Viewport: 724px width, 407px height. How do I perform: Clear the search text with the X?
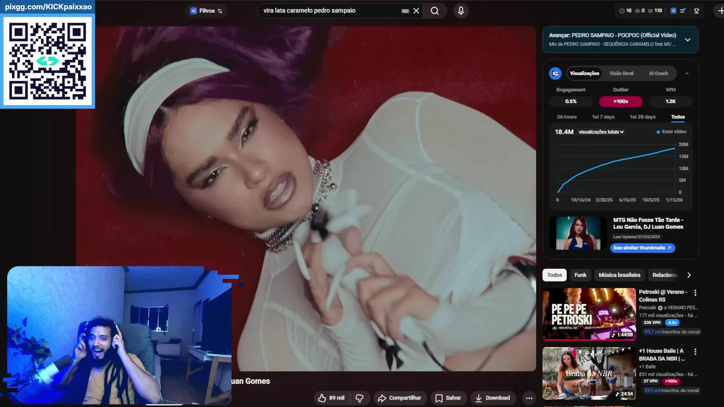(x=416, y=11)
